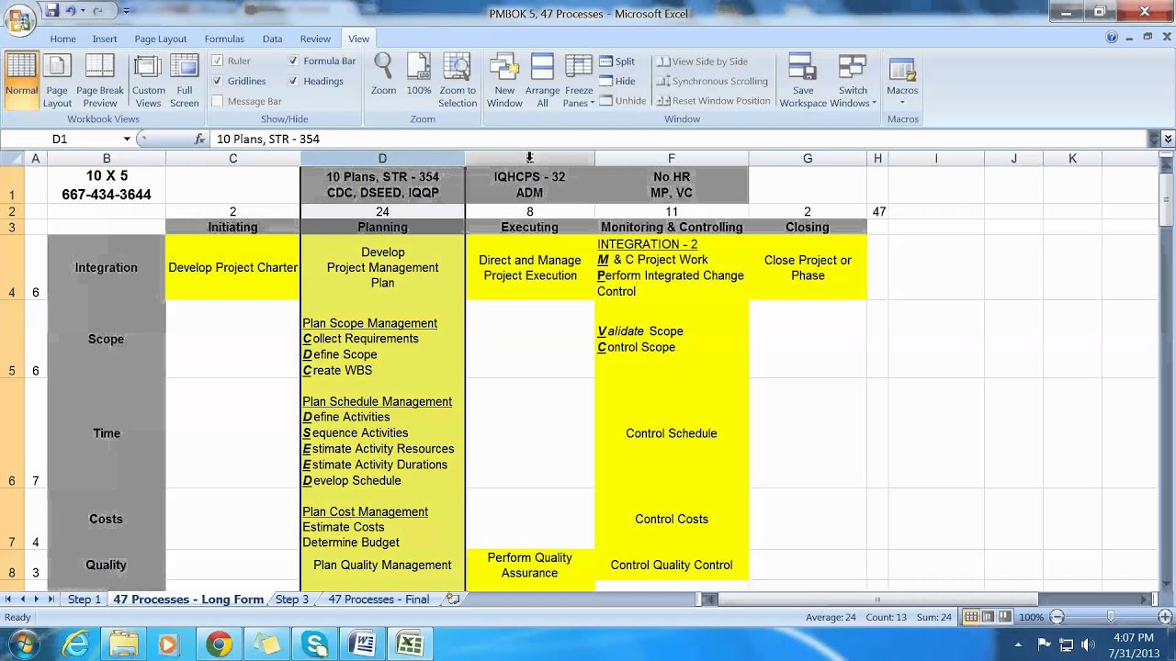
Task: Open the Page Layout ribbon tab
Action: coord(160,39)
